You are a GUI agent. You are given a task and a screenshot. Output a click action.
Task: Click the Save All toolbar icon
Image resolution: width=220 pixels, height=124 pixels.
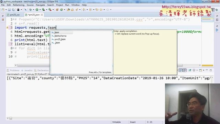point(13,10)
